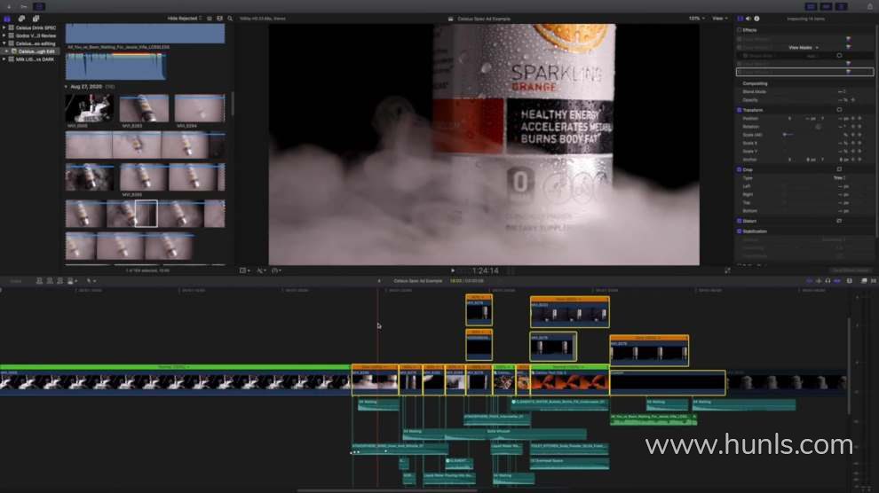Toggle video skimming in timeline toolbar

point(809,281)
